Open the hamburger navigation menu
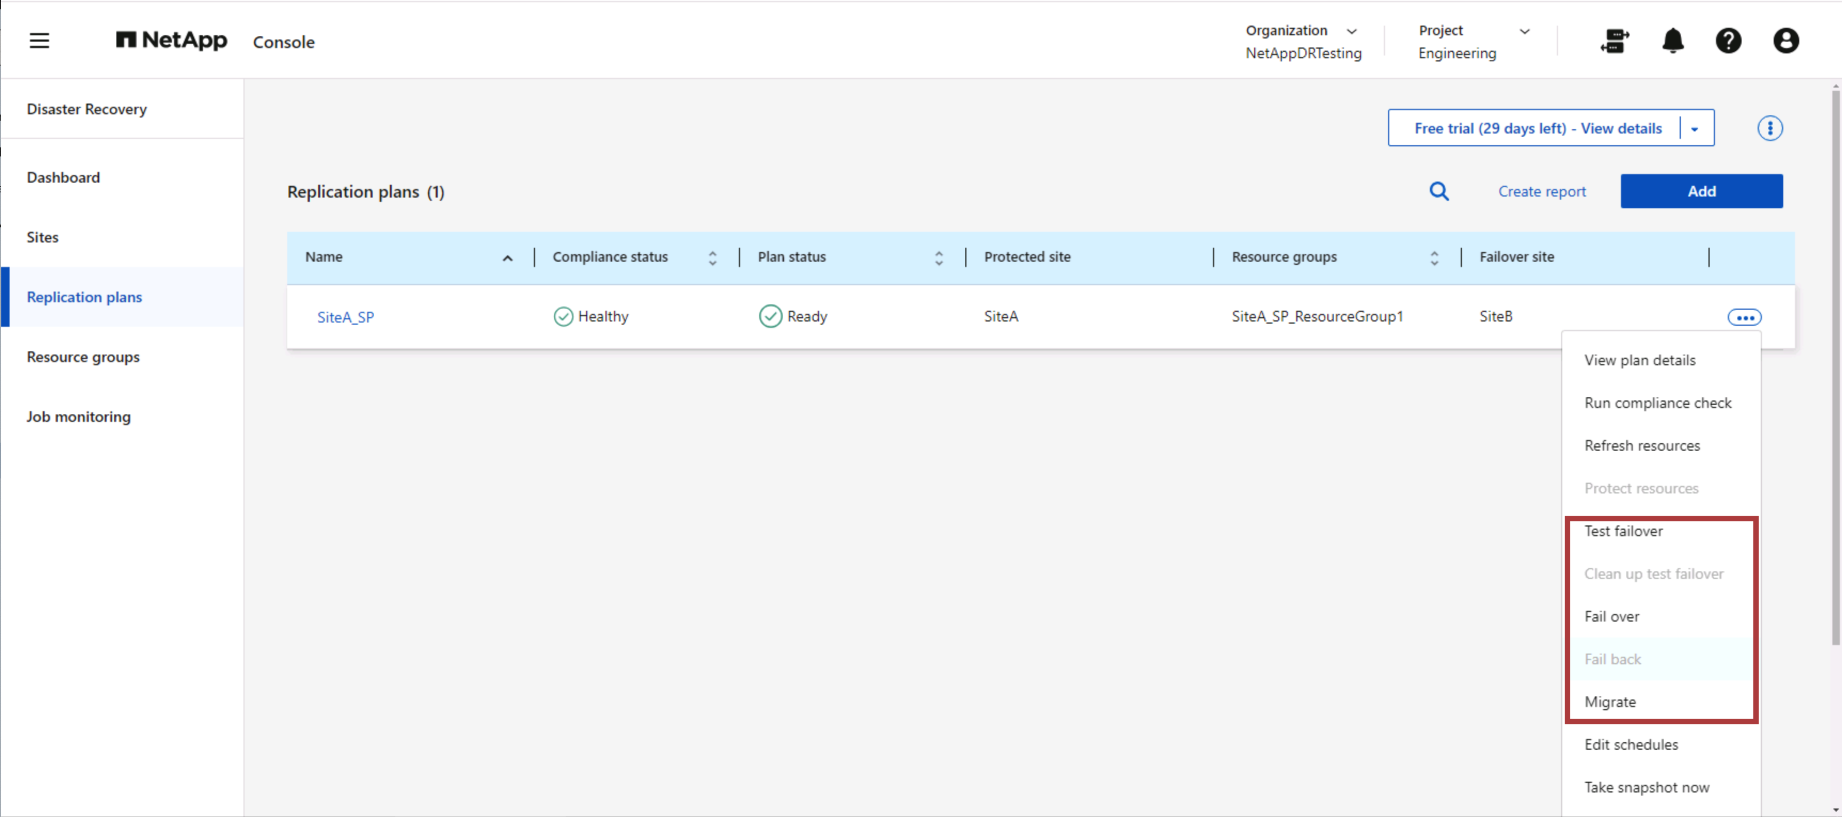The width and height of the screenshot is (1842, 817). 40,41
